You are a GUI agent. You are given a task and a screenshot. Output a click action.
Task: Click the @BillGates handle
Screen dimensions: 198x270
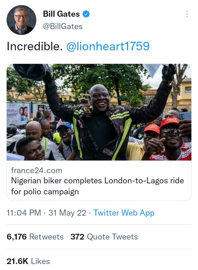tap(63, 26)
